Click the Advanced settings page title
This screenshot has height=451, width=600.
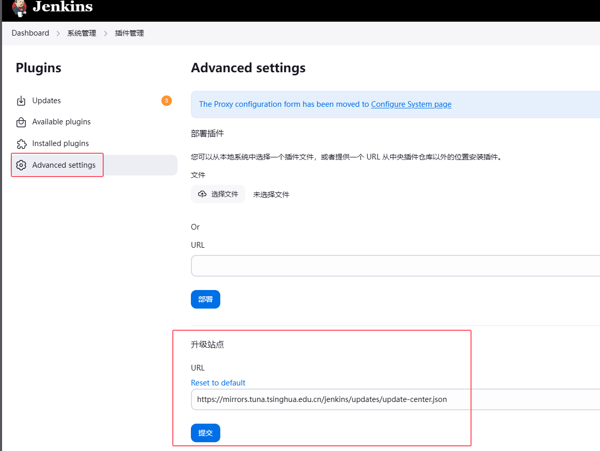point(248,68)
